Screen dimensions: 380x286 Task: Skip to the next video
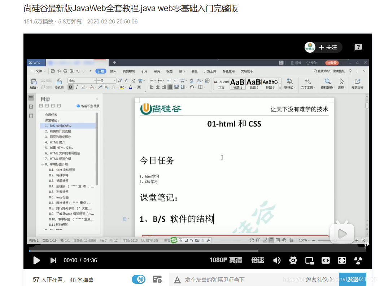[x=53, y=260]
